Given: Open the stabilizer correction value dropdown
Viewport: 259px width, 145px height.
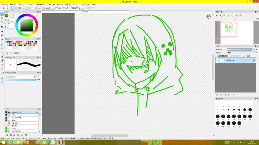Looking at the screenshot, I should click(81, 8).
